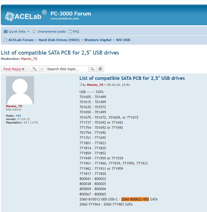Open post title link in message
The width and height of the screenshot is (207, 212).
coord(132,78)
